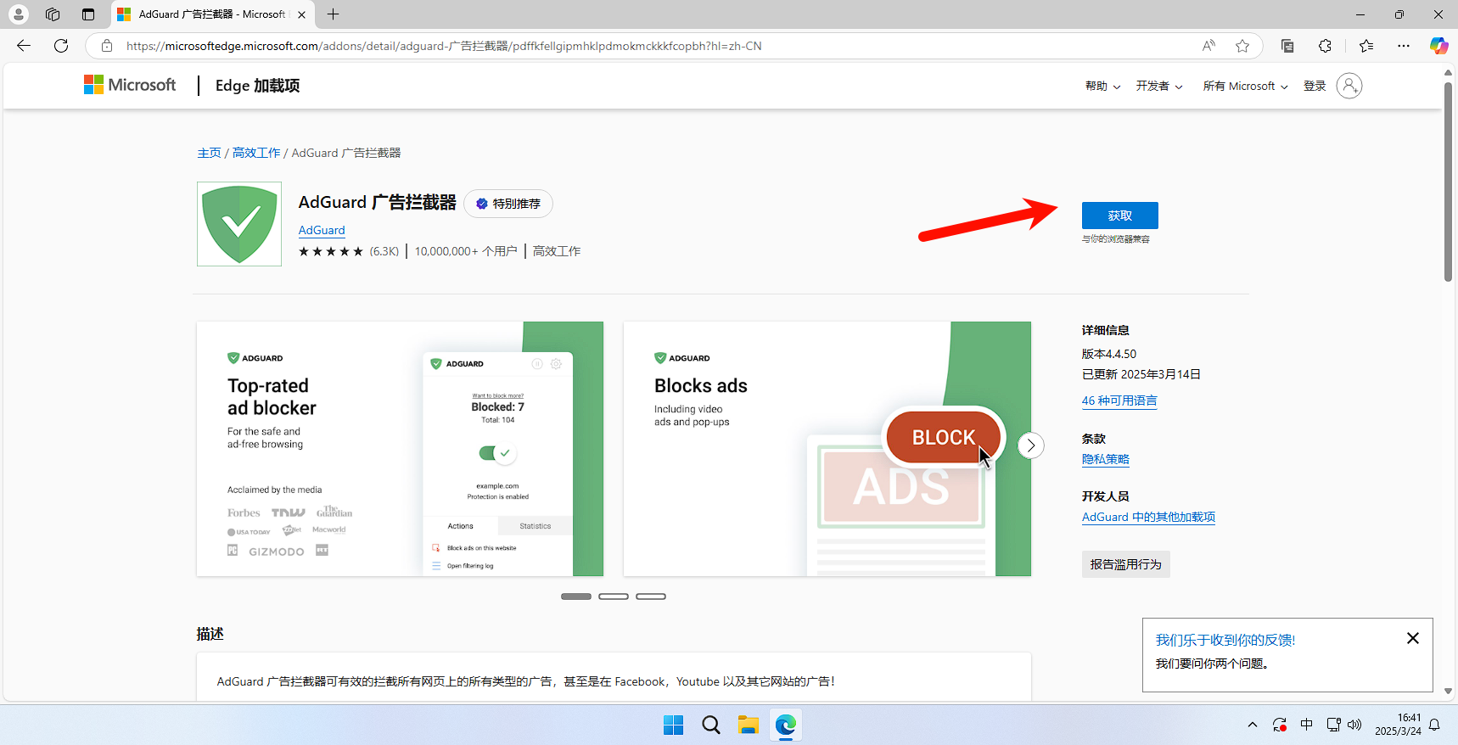Open AdGuard 中的其他加载项 link
This screenshot has height=745, width=1458.
click(1148, 517)
